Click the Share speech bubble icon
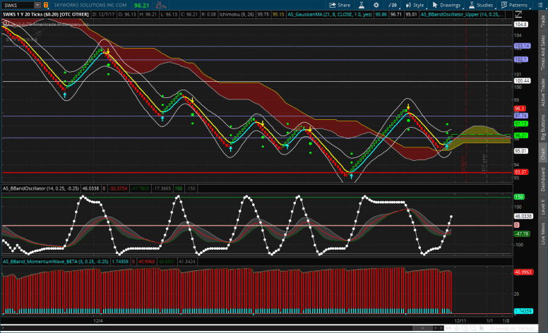This screenshot has height=333, width=548. pos(331,4)
